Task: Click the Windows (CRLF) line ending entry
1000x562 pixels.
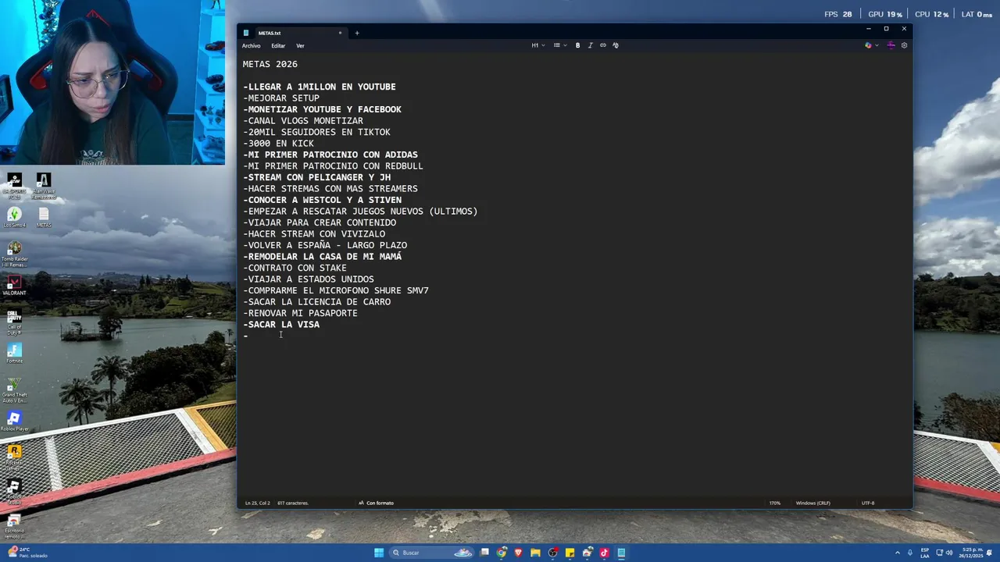Action: pos(813,503)
